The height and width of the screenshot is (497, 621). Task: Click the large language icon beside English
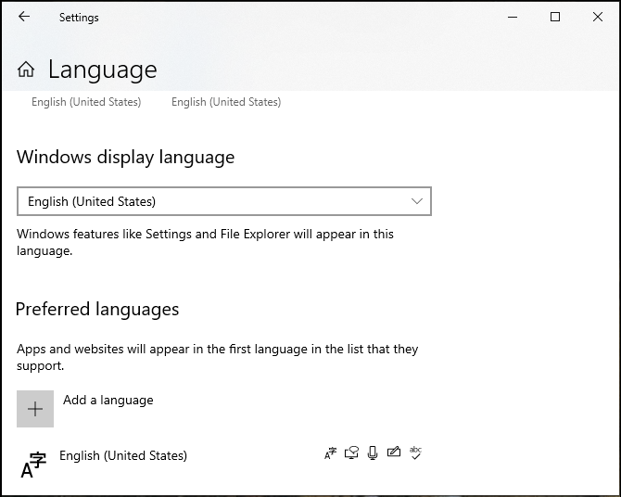pyautogui.click(x=33, y=465)
